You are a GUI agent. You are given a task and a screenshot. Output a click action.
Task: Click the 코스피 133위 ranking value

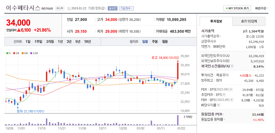click(255, 37)
